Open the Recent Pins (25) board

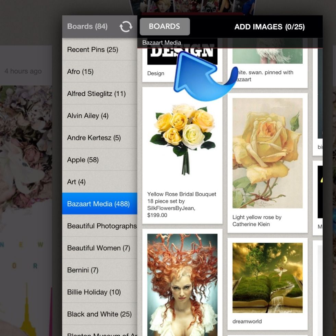click(100, 49)
